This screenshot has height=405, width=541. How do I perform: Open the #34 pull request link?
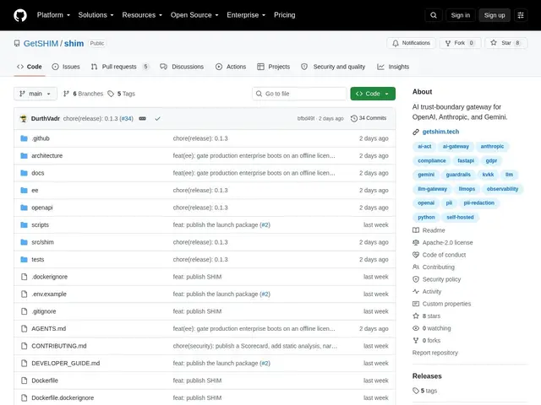[126, 118]
